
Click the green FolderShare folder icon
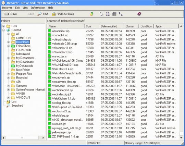[x=13, y=46]
